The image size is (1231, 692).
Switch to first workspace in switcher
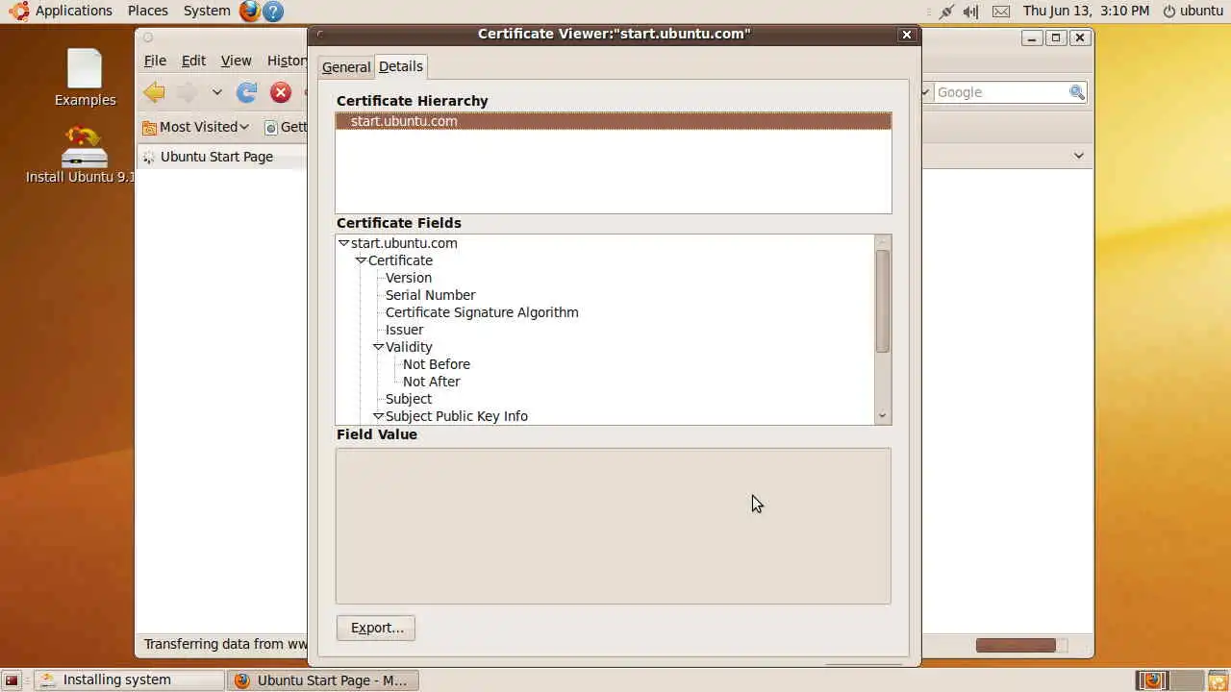pos(1150,680)
